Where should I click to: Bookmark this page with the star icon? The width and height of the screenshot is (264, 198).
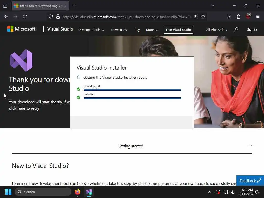click(x=203, y=16)
